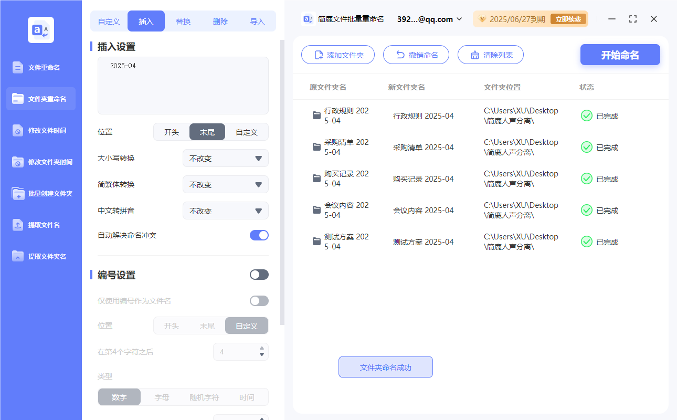Expand the 中文转拼音 dropdown
Viewport: 677px width, 420px height.
point(225,211)
